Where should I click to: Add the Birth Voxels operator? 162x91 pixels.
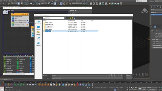pyautogui.click(x=21, y=60)
